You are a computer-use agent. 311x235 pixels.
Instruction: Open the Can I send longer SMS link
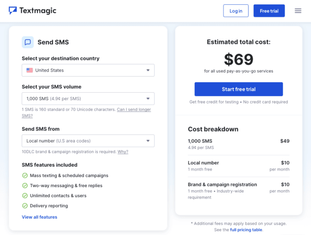[133, 110]
